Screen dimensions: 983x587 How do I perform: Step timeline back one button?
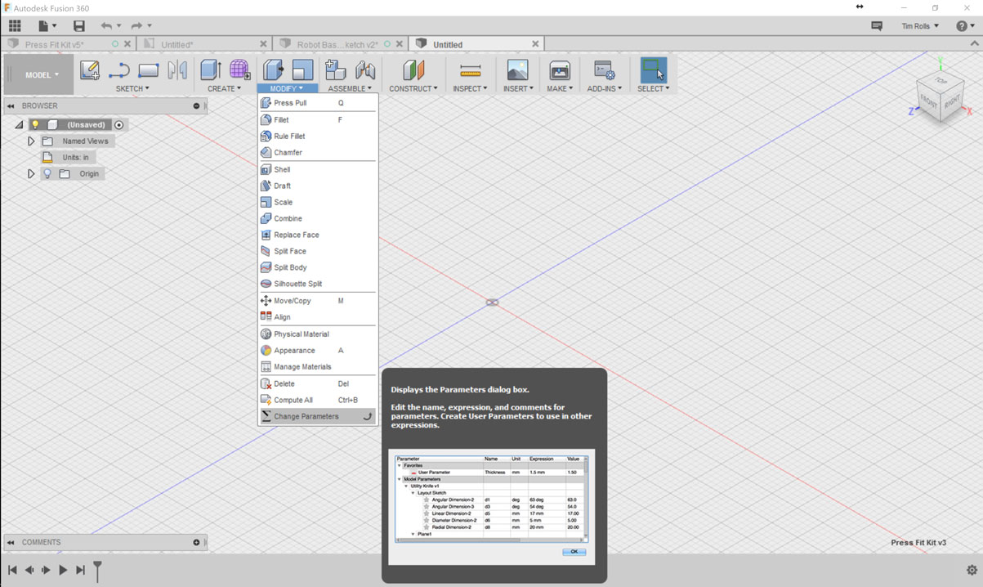(29, 570)
